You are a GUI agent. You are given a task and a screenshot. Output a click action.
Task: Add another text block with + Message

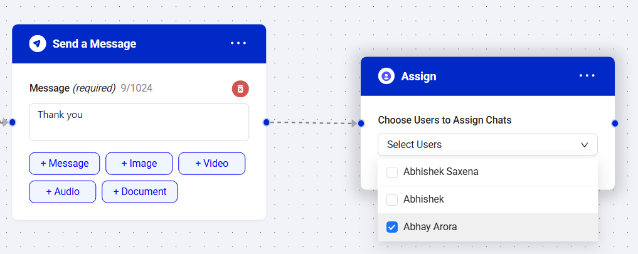click(x=64, y=163)
